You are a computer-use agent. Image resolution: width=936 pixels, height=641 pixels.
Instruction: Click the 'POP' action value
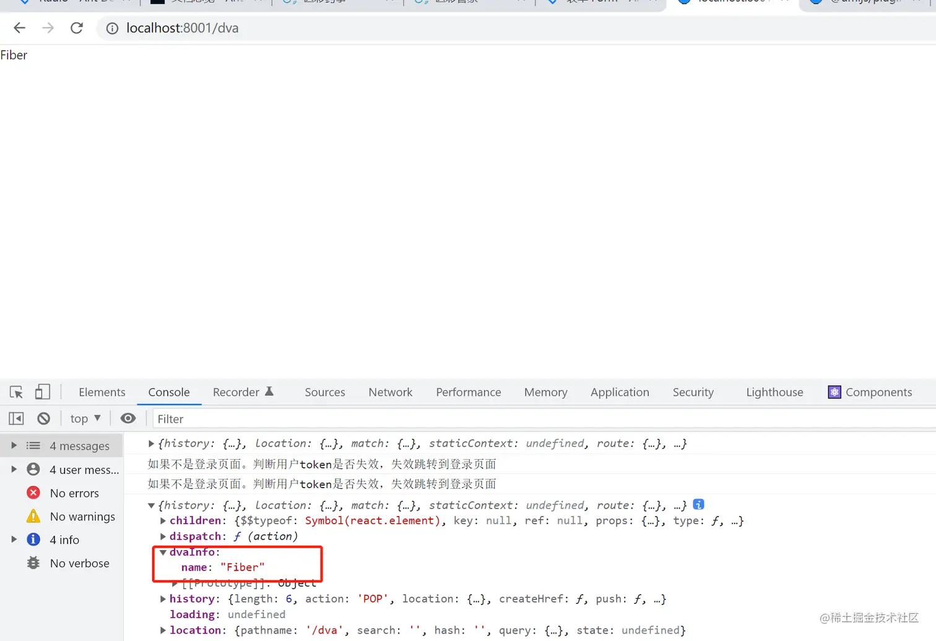point(373,599)
